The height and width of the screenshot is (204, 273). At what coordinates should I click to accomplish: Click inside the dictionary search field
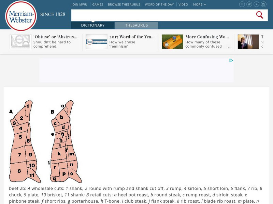click(x=163, y=15)
